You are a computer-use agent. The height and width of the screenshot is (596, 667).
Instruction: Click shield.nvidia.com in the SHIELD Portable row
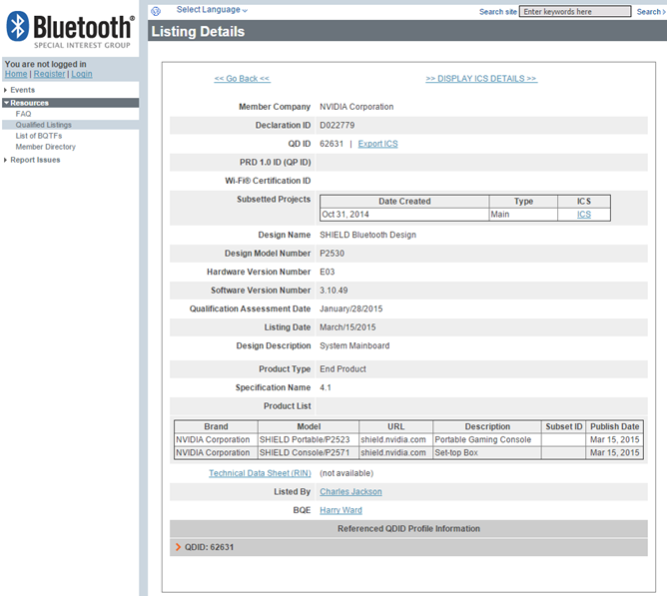pos(393,439)
